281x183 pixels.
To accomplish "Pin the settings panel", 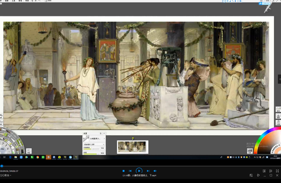I will (x=101, y=133).
